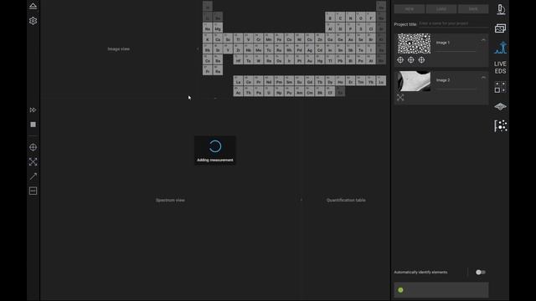This screenshot has height=301, width=536.
Task: Switch to LIVE EDS mode
Action: [x=500, y=68]
